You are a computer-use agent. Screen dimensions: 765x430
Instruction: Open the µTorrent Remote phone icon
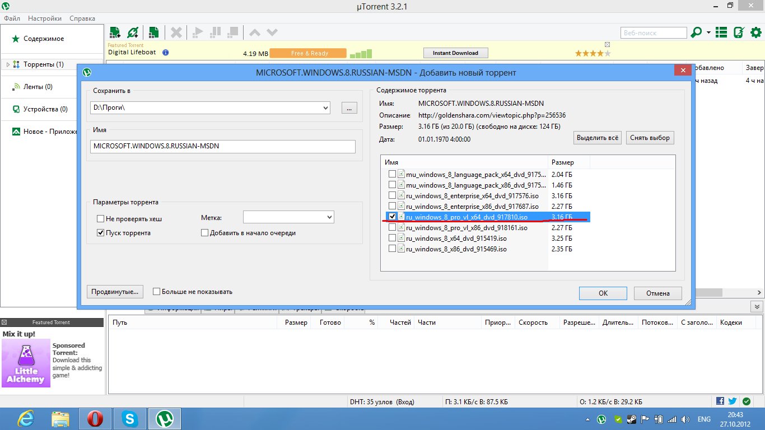[739, 32]
